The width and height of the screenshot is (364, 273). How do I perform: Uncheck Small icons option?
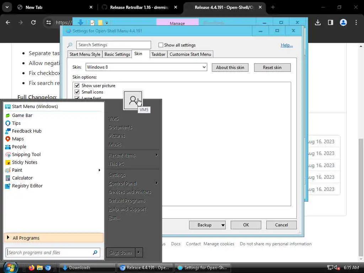click(77, 92)
